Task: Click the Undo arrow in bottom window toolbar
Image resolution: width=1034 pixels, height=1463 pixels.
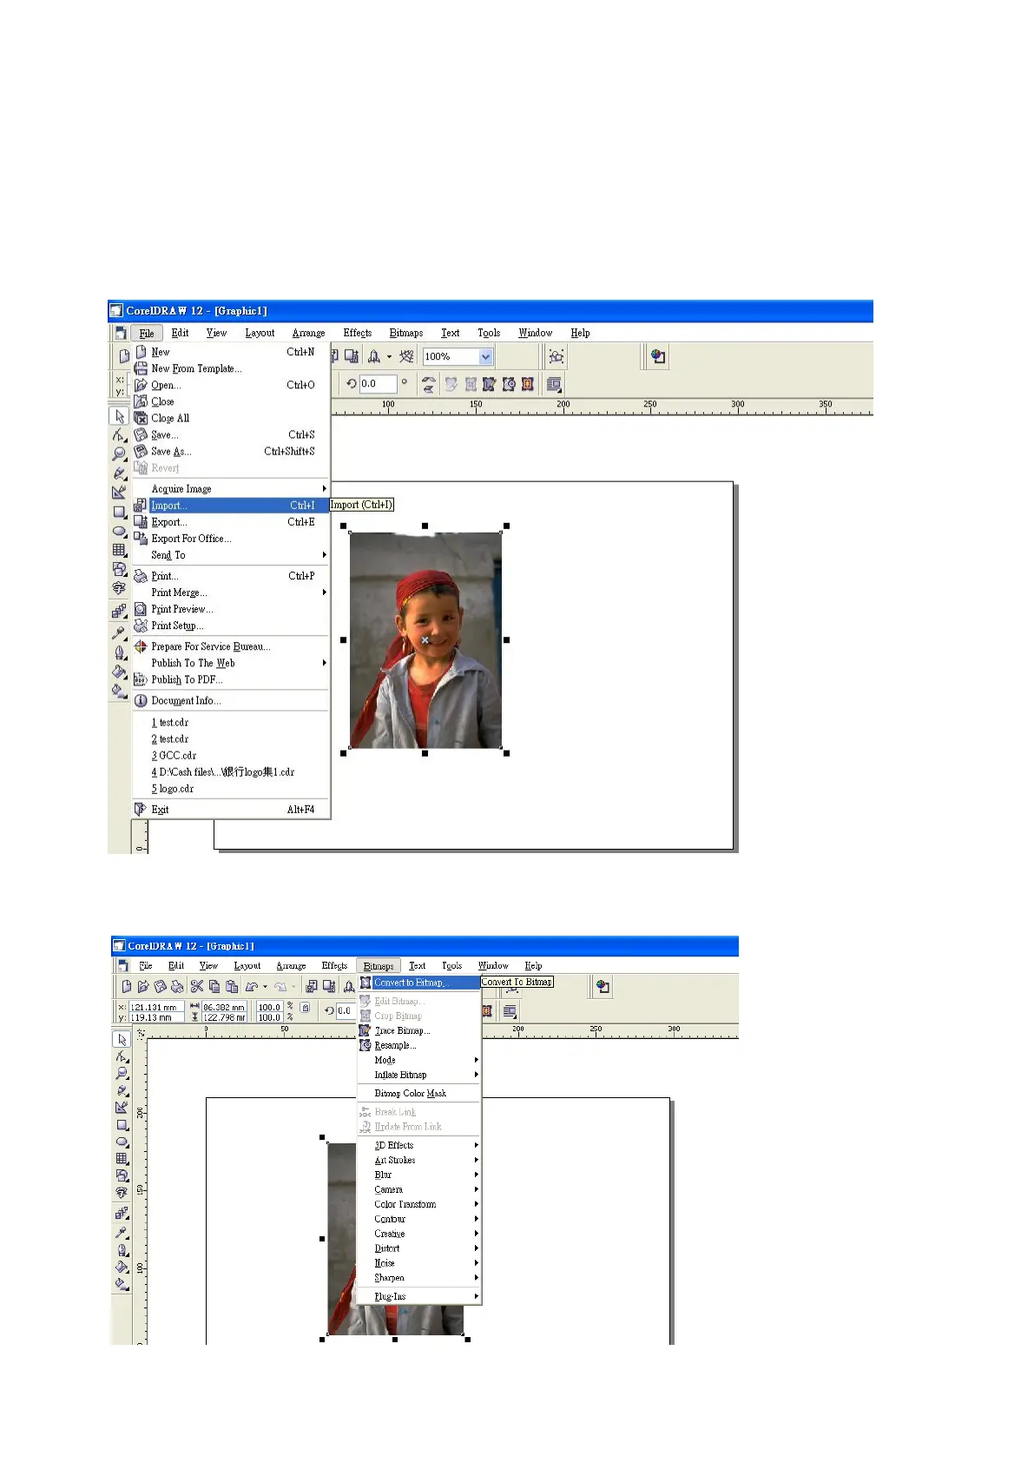Action: point(252,986)
